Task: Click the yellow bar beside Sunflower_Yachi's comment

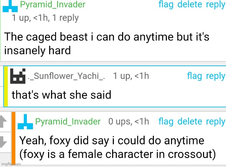Action: tap(6, 86)
